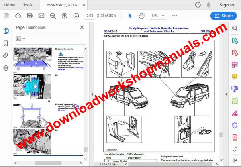241x167 pixels.
Task: Select thumbnail with cyan engine mount
Action: (32, 87)
